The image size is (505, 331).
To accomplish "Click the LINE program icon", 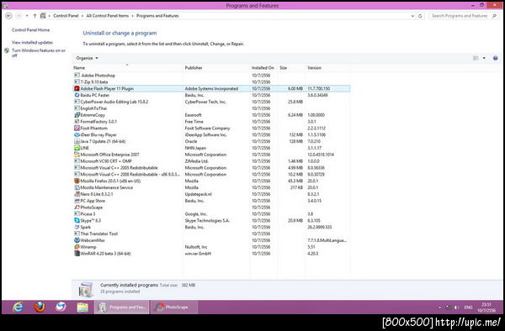I will click(77, 148).
